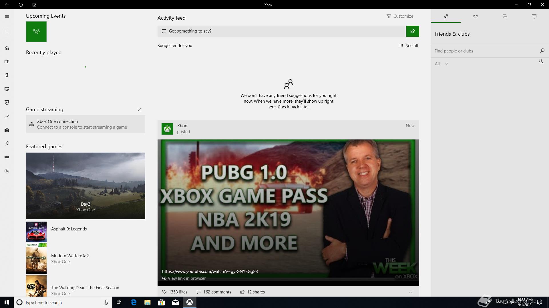The height and width of the screenshot is (308, 549).
Task: Open the profile avatar in sidebar
Action: (7, 32)
